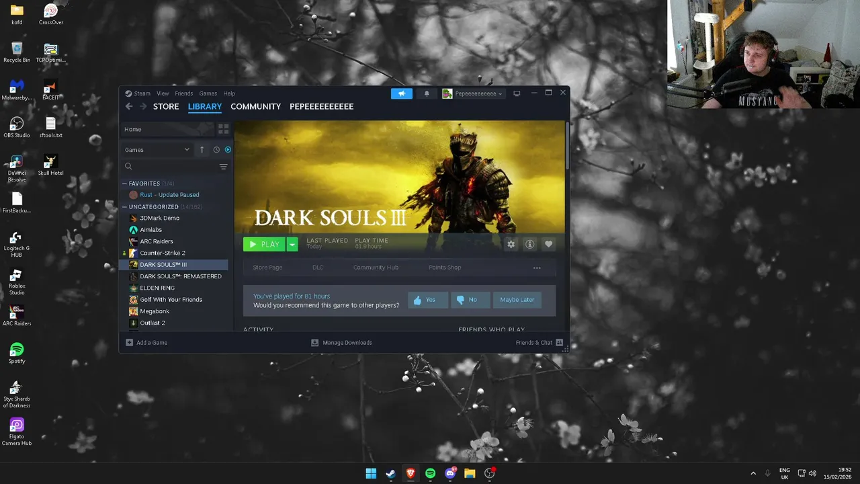Open game settings gear for Dark Souls III

[511, 245]
